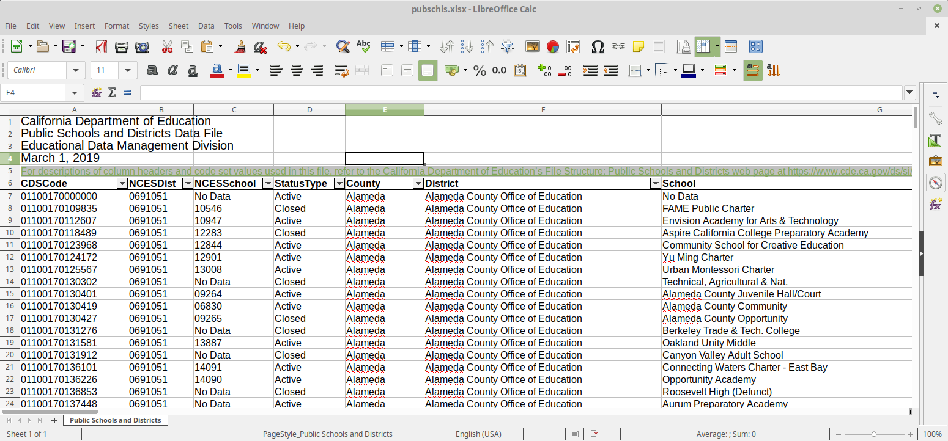Open the Tools menu
948x441 pixels.
tap(233, 26)
